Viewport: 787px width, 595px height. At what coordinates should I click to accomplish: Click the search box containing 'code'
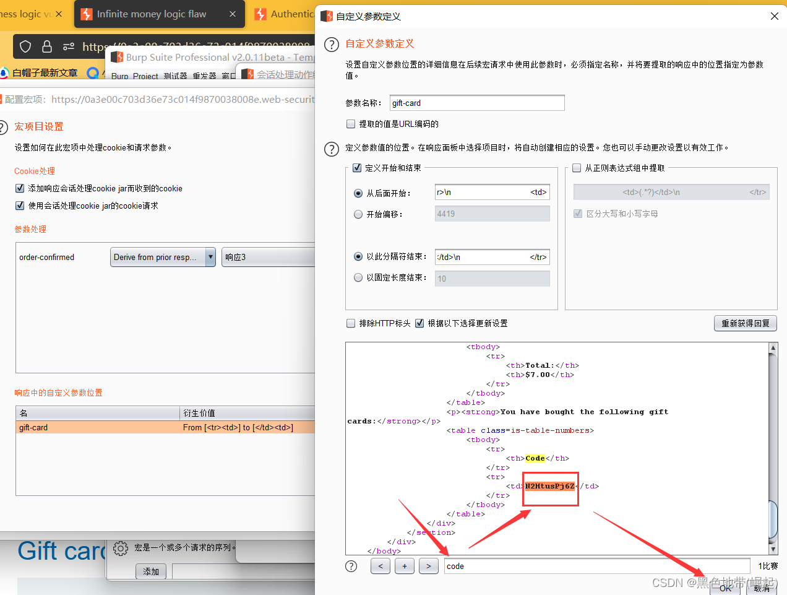coord(597,566)
